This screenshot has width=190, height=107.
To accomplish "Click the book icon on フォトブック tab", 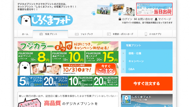I will click(x=77, y=34).
